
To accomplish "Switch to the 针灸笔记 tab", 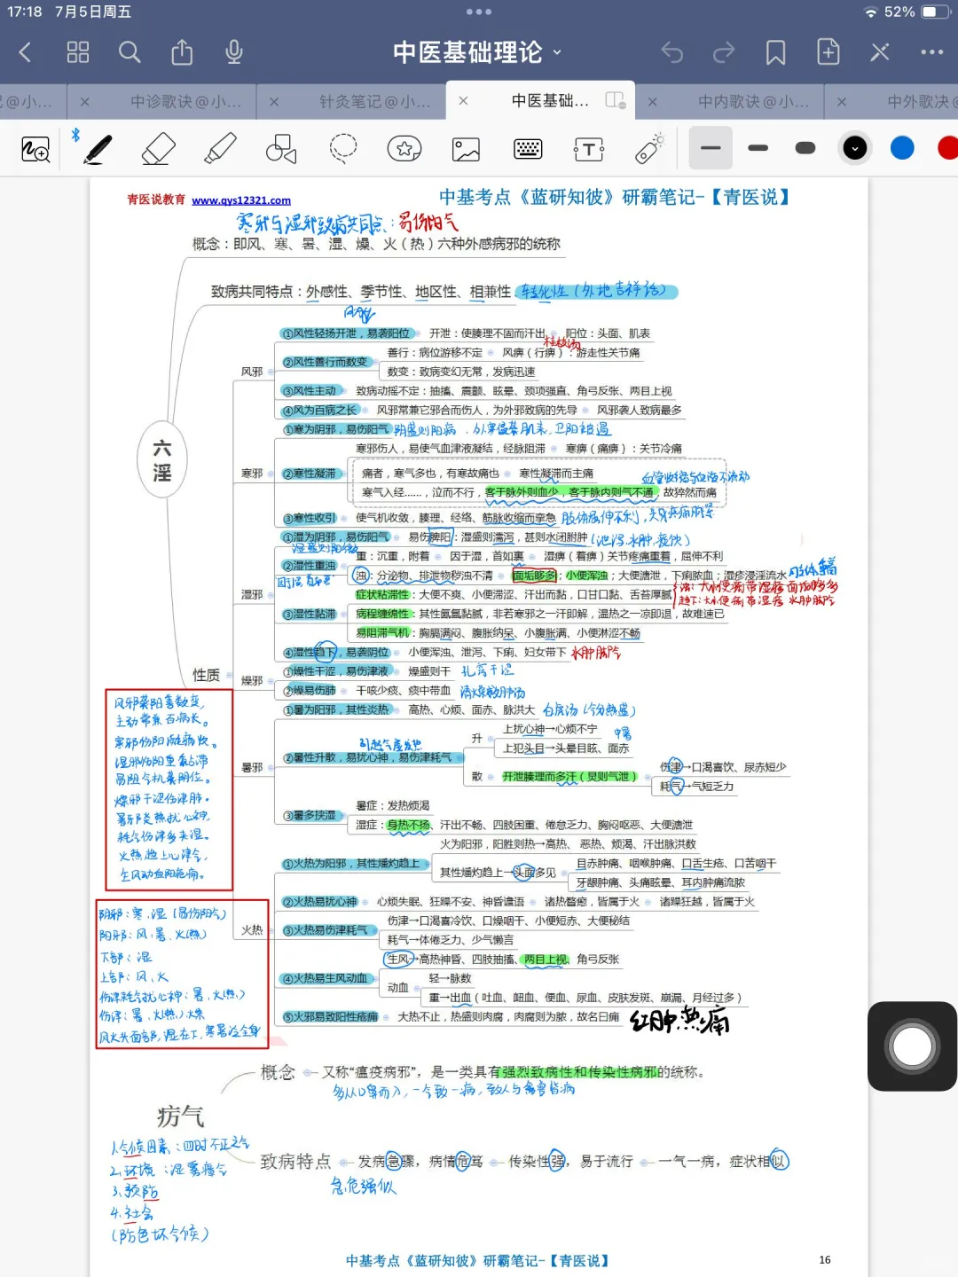I will point(374,101).
